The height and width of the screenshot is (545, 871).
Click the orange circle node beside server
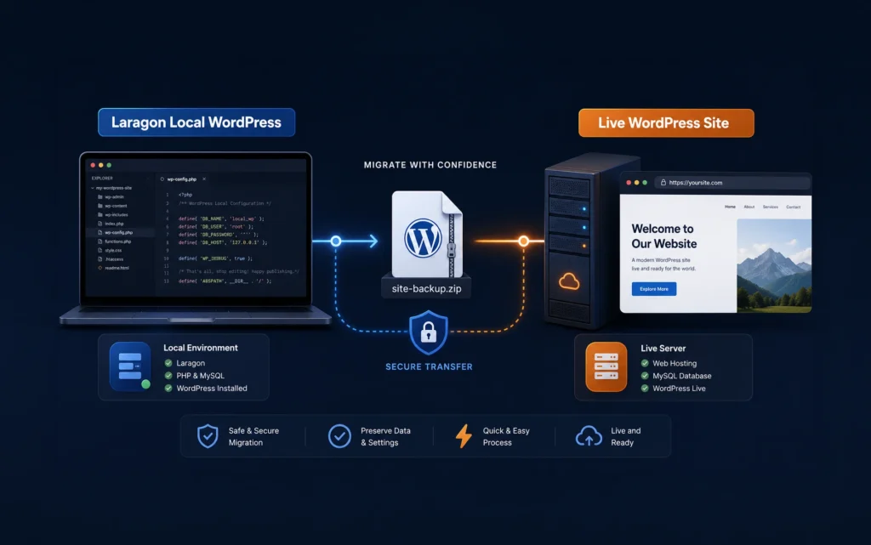tap(523, 241)
